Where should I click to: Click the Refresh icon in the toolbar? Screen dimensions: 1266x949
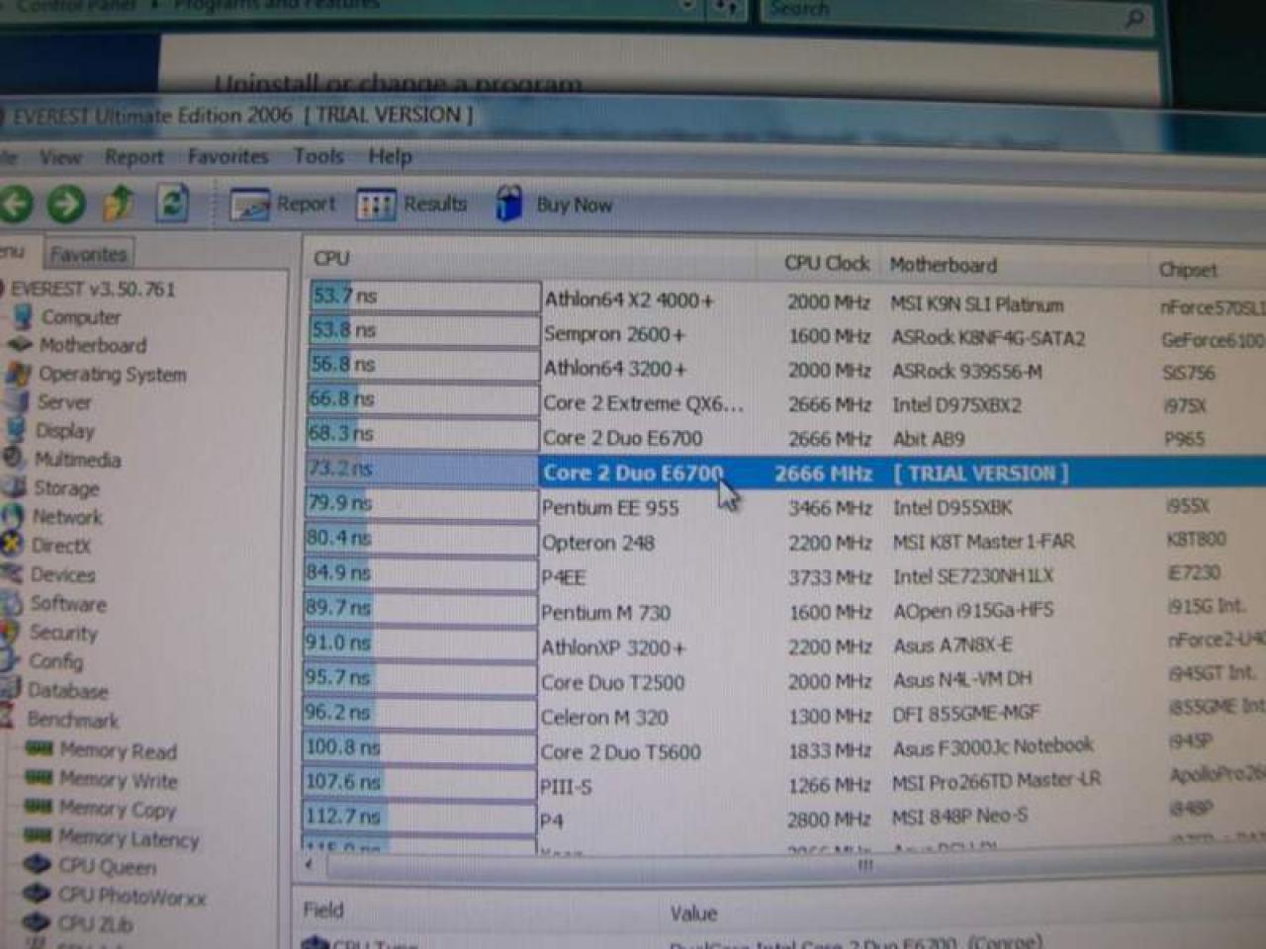172,203
